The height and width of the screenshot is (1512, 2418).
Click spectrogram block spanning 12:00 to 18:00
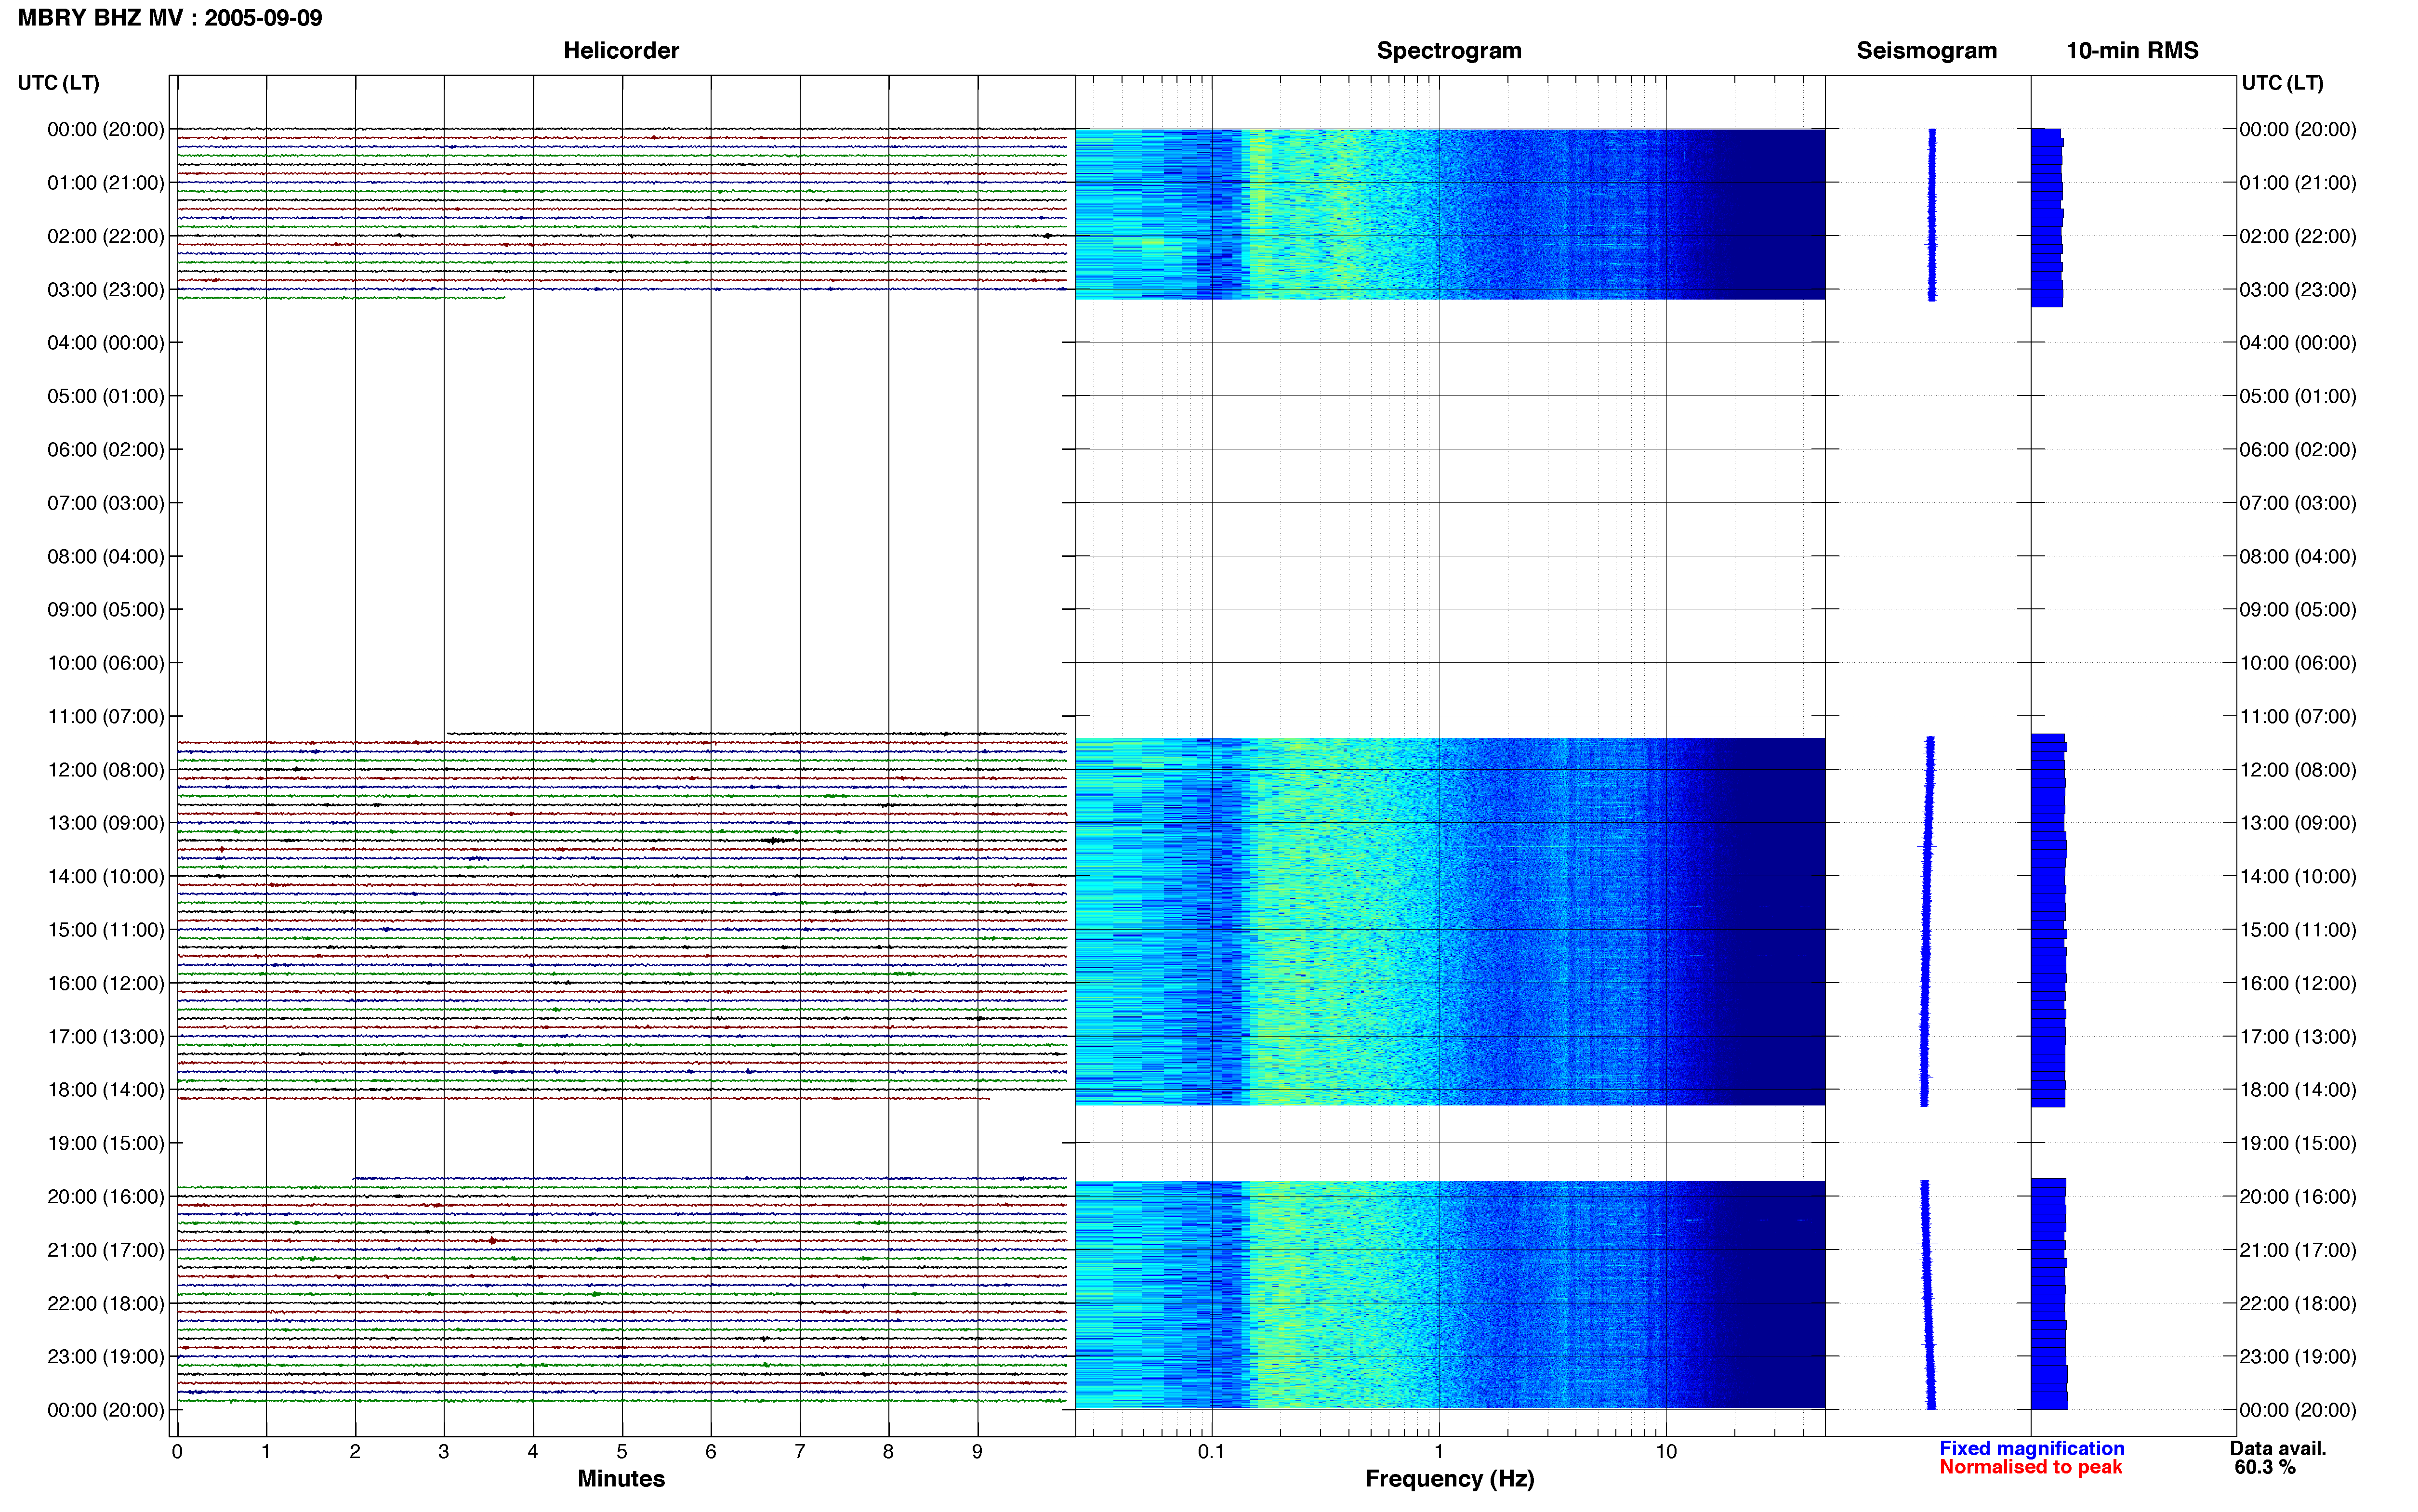[1450, 922]
